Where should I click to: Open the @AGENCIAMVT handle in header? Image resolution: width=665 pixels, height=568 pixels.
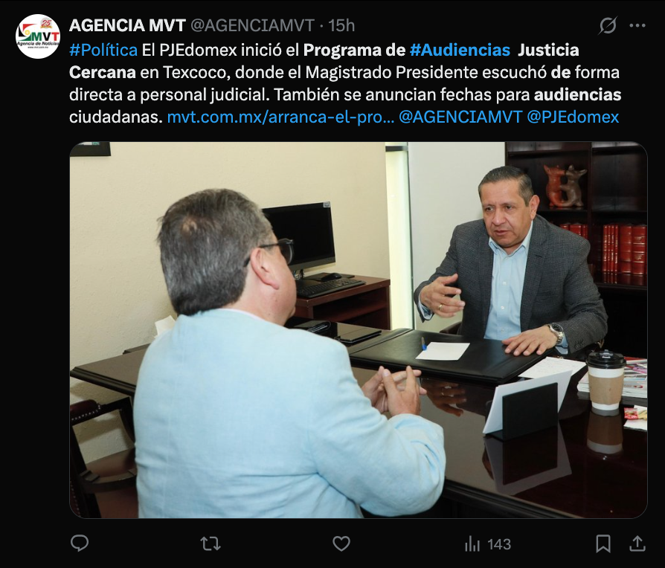252,26
